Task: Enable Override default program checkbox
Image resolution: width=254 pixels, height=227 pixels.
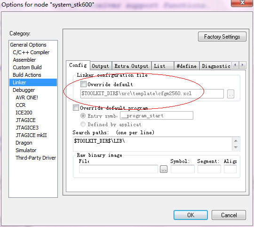Action: [76, 108]
